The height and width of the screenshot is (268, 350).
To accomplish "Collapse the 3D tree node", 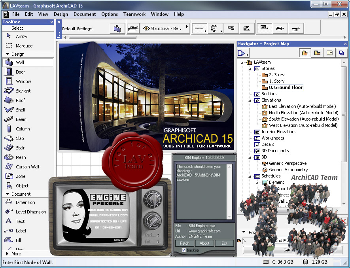I will point(250,158).
